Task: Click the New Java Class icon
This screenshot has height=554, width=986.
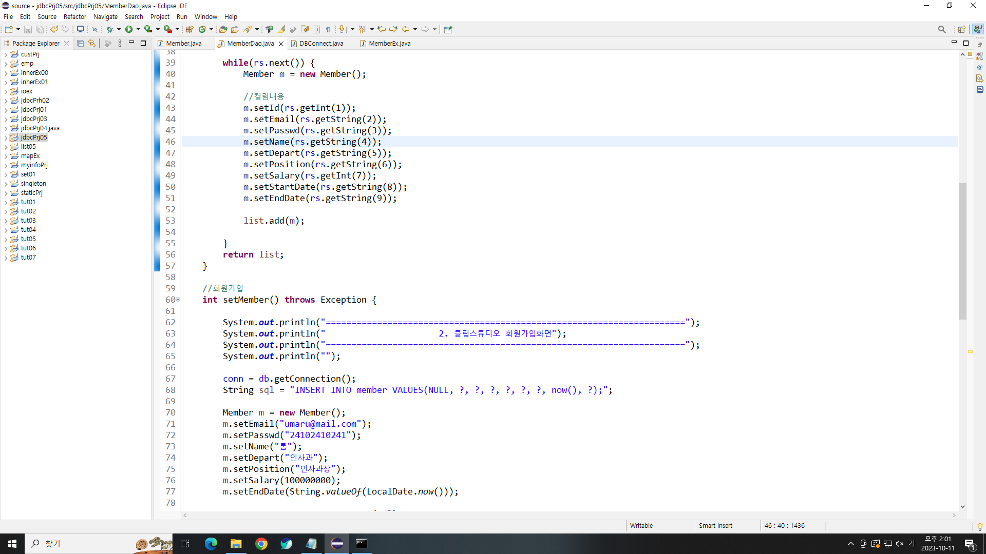Action: tap(202, 29)
